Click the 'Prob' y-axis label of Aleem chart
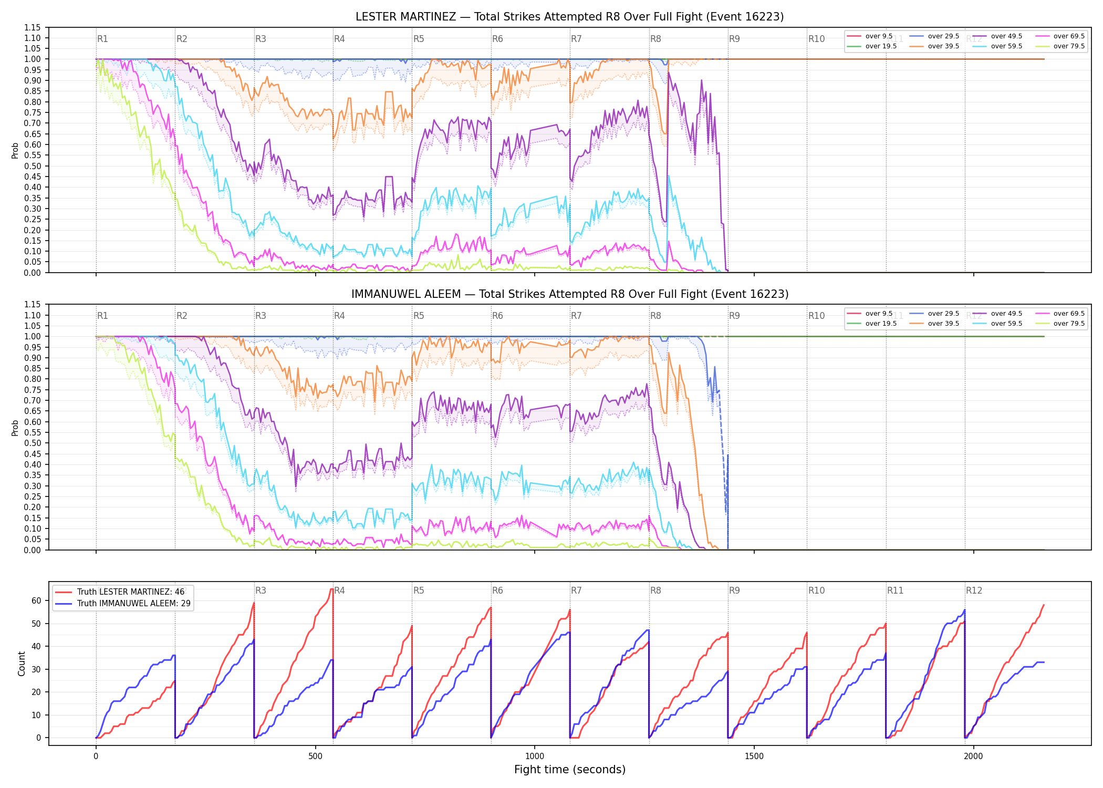The image size is (1103, 788). point(15,428)
